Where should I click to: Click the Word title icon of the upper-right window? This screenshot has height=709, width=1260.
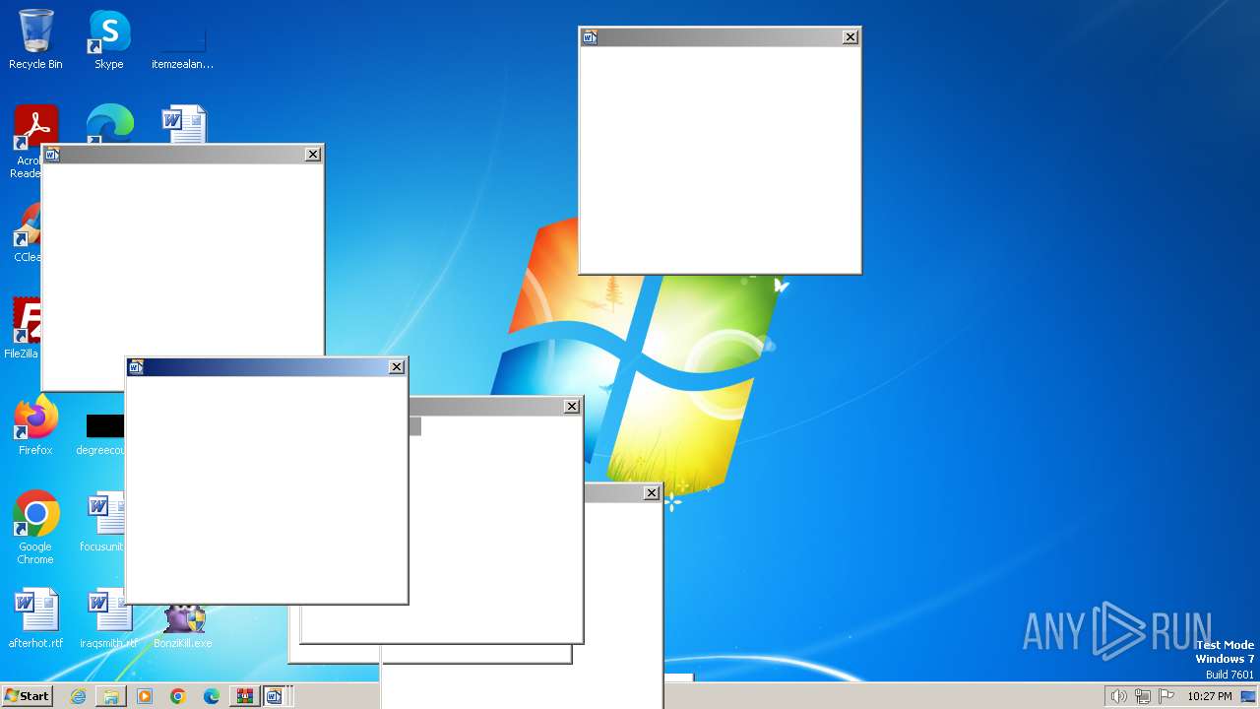point(590,37)
